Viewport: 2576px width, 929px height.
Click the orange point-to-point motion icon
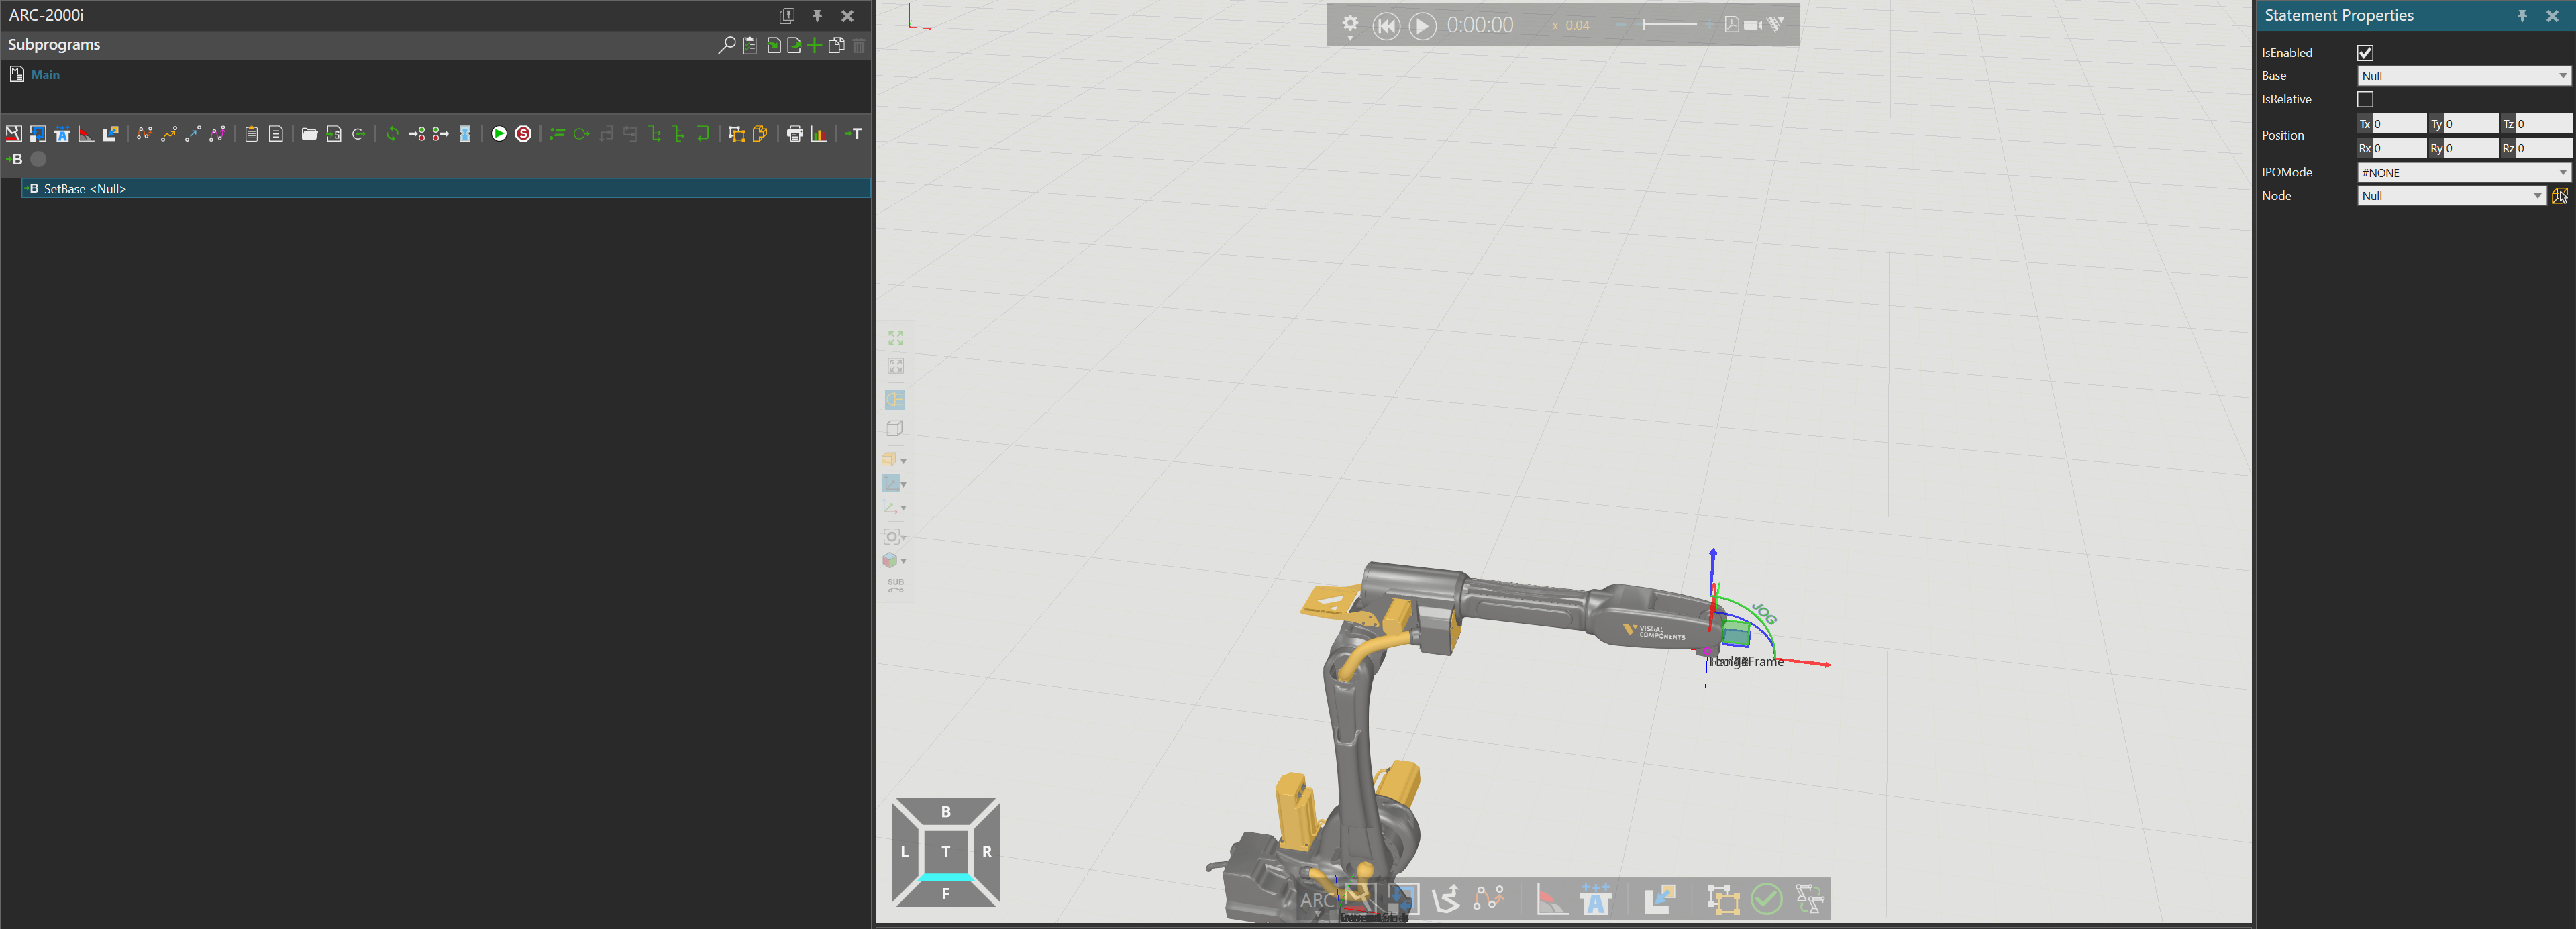coord(169,134)
